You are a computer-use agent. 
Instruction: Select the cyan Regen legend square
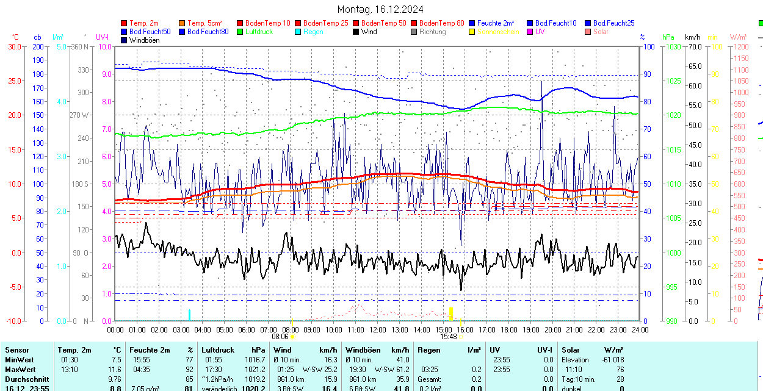pos(298,32)
